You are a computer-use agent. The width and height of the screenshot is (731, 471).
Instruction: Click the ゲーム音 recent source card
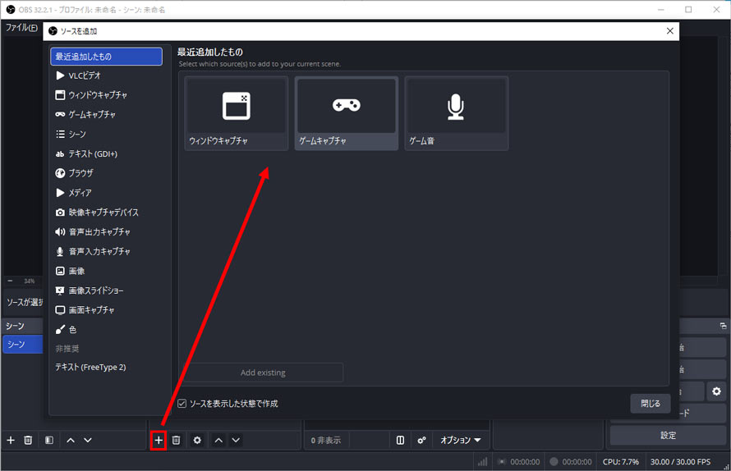tap(457, 113)
